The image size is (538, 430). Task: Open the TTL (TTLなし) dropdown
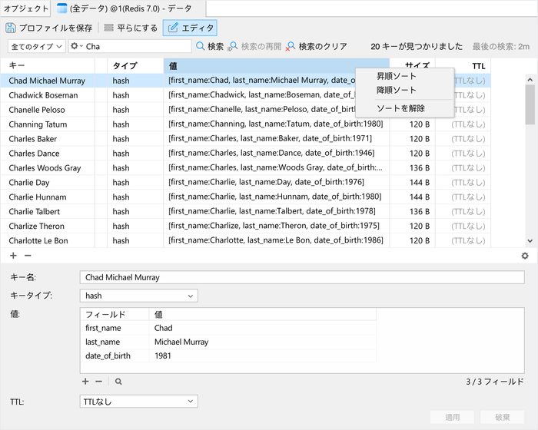pos(138,401)
